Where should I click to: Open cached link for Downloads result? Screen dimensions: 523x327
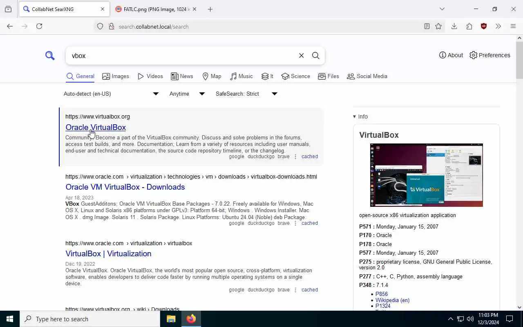(310, 223)
